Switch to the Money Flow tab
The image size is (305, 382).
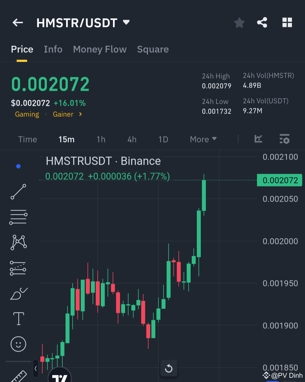pyautogui.click(x=100, y=49)
